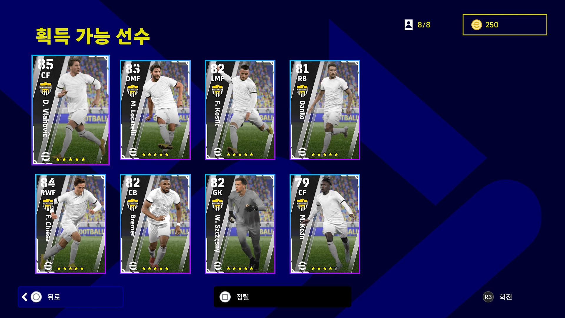Select the D. Vlahović 85 CF card
This screenshot has height=318, width=565.
pyautogui.click(x=71, y=110)
